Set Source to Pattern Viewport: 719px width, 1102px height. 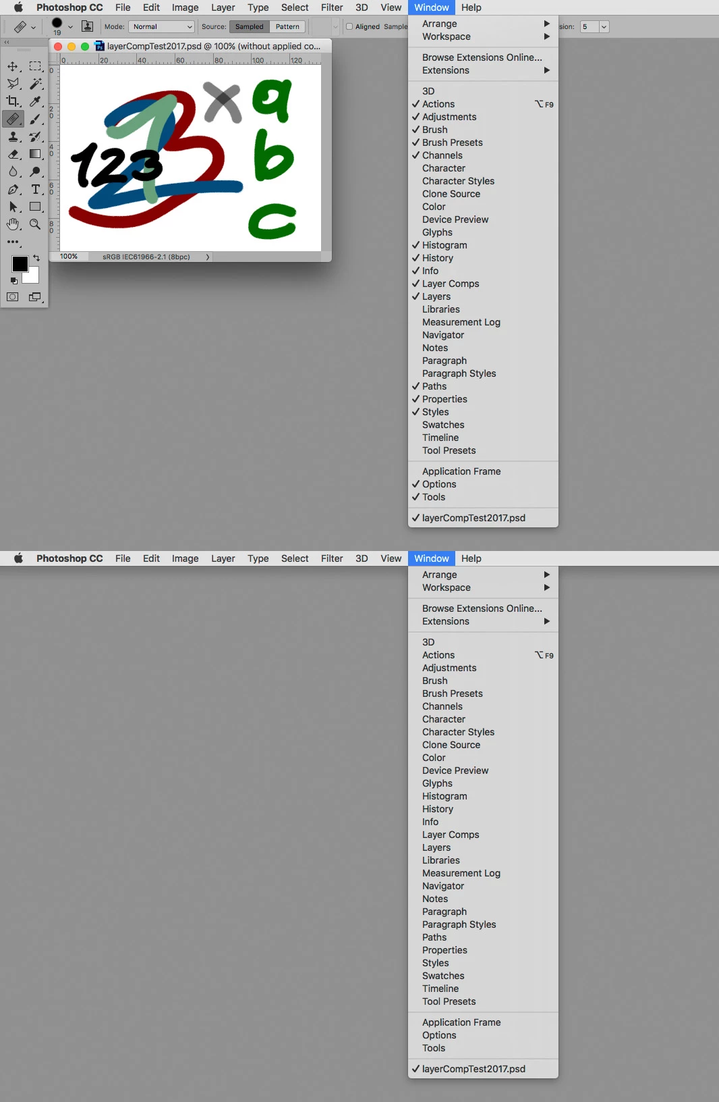tap(287, 26)
